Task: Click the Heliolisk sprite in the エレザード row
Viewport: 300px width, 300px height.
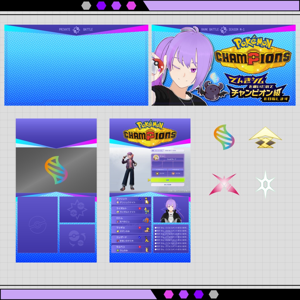Action: tap(147, 239)
